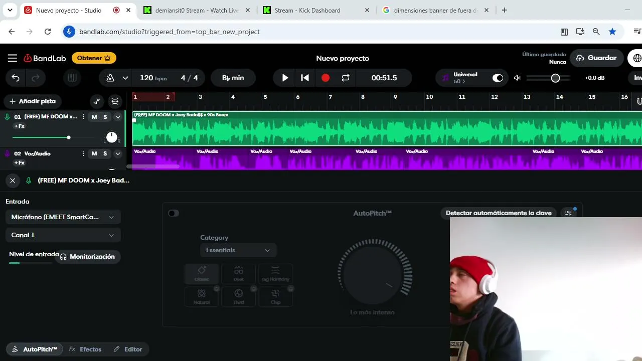This screenshot has height=361, width=642.
Task: Expand metronome options dropdown arrow
Action: tap(125, 78)
